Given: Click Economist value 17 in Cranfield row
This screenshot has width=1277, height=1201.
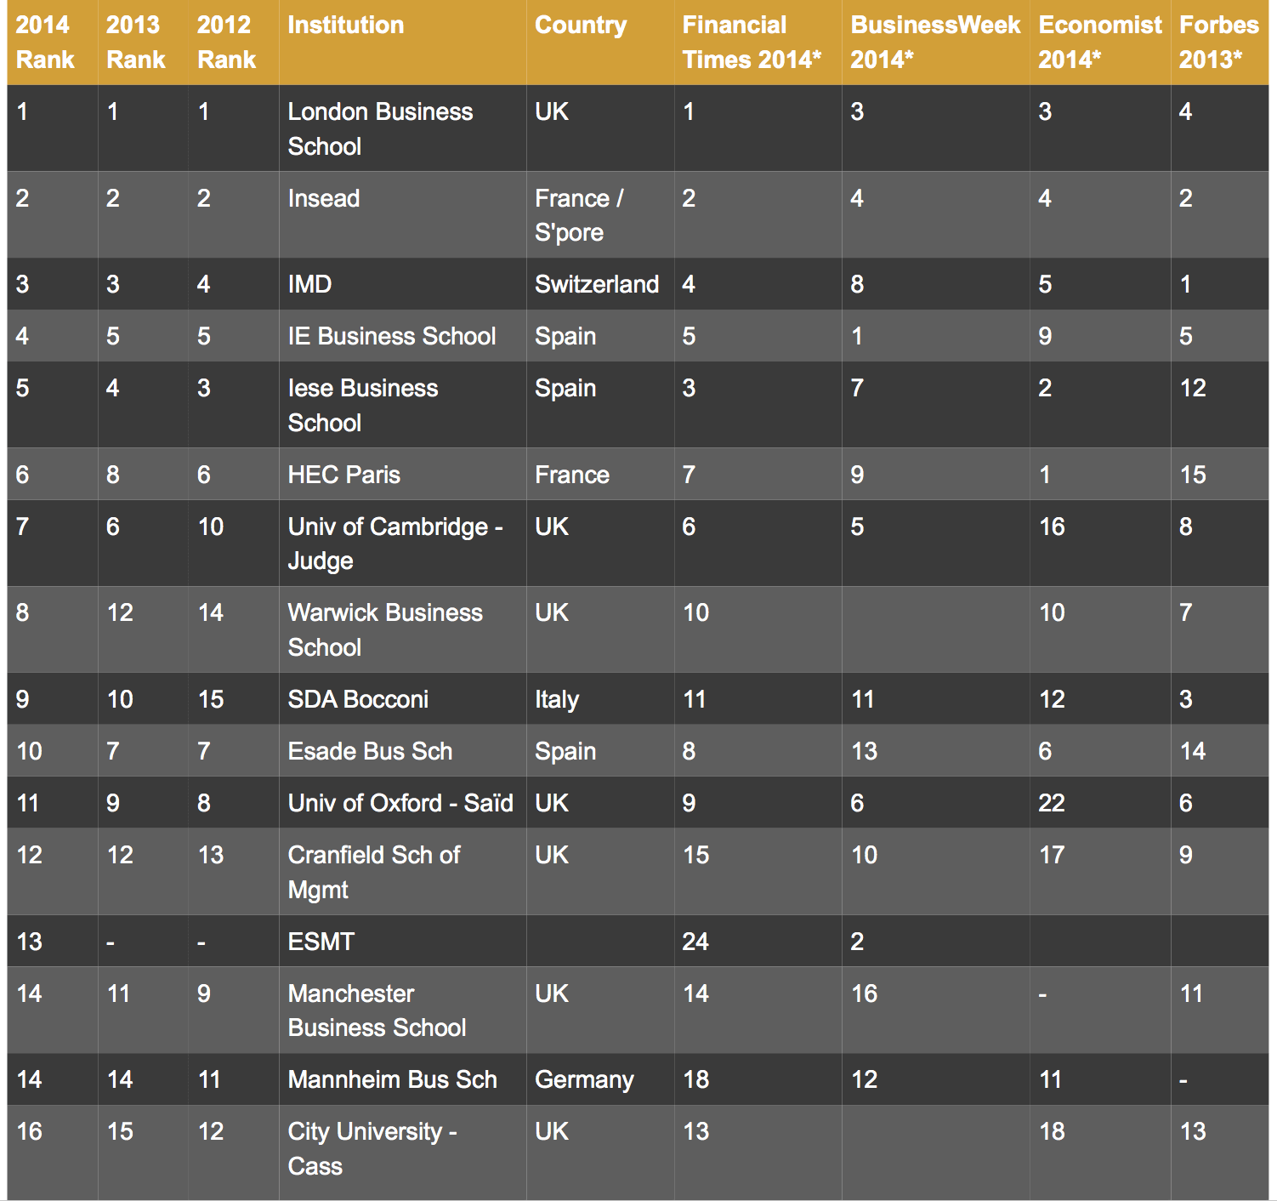Looking at the screenshot, I should point(1100,872).
